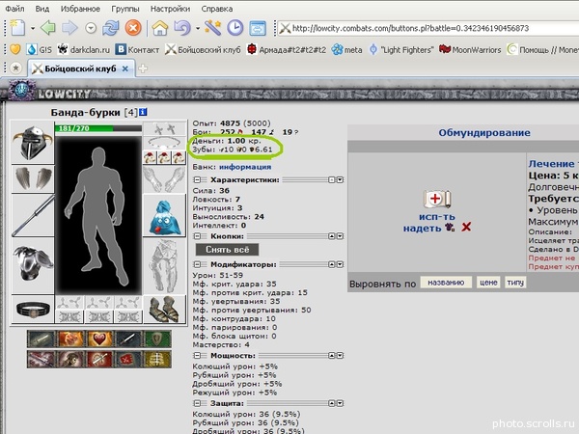This screenshot has width=579, height=434.
Task: Go to the Home page icon
Action: click(x=160, y=28)
